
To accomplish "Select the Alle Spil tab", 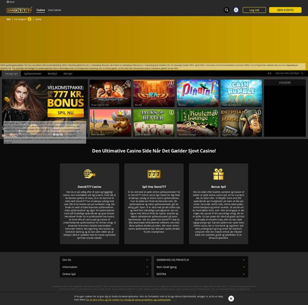I will point(68,74).
